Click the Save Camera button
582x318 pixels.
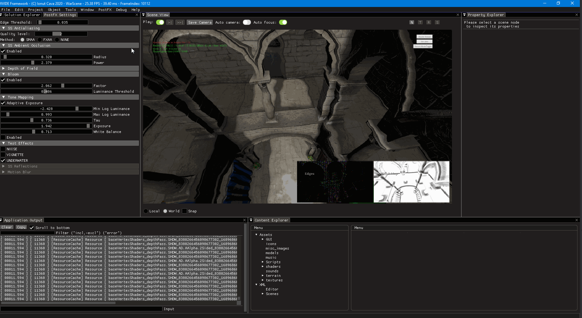pos(199,22)
